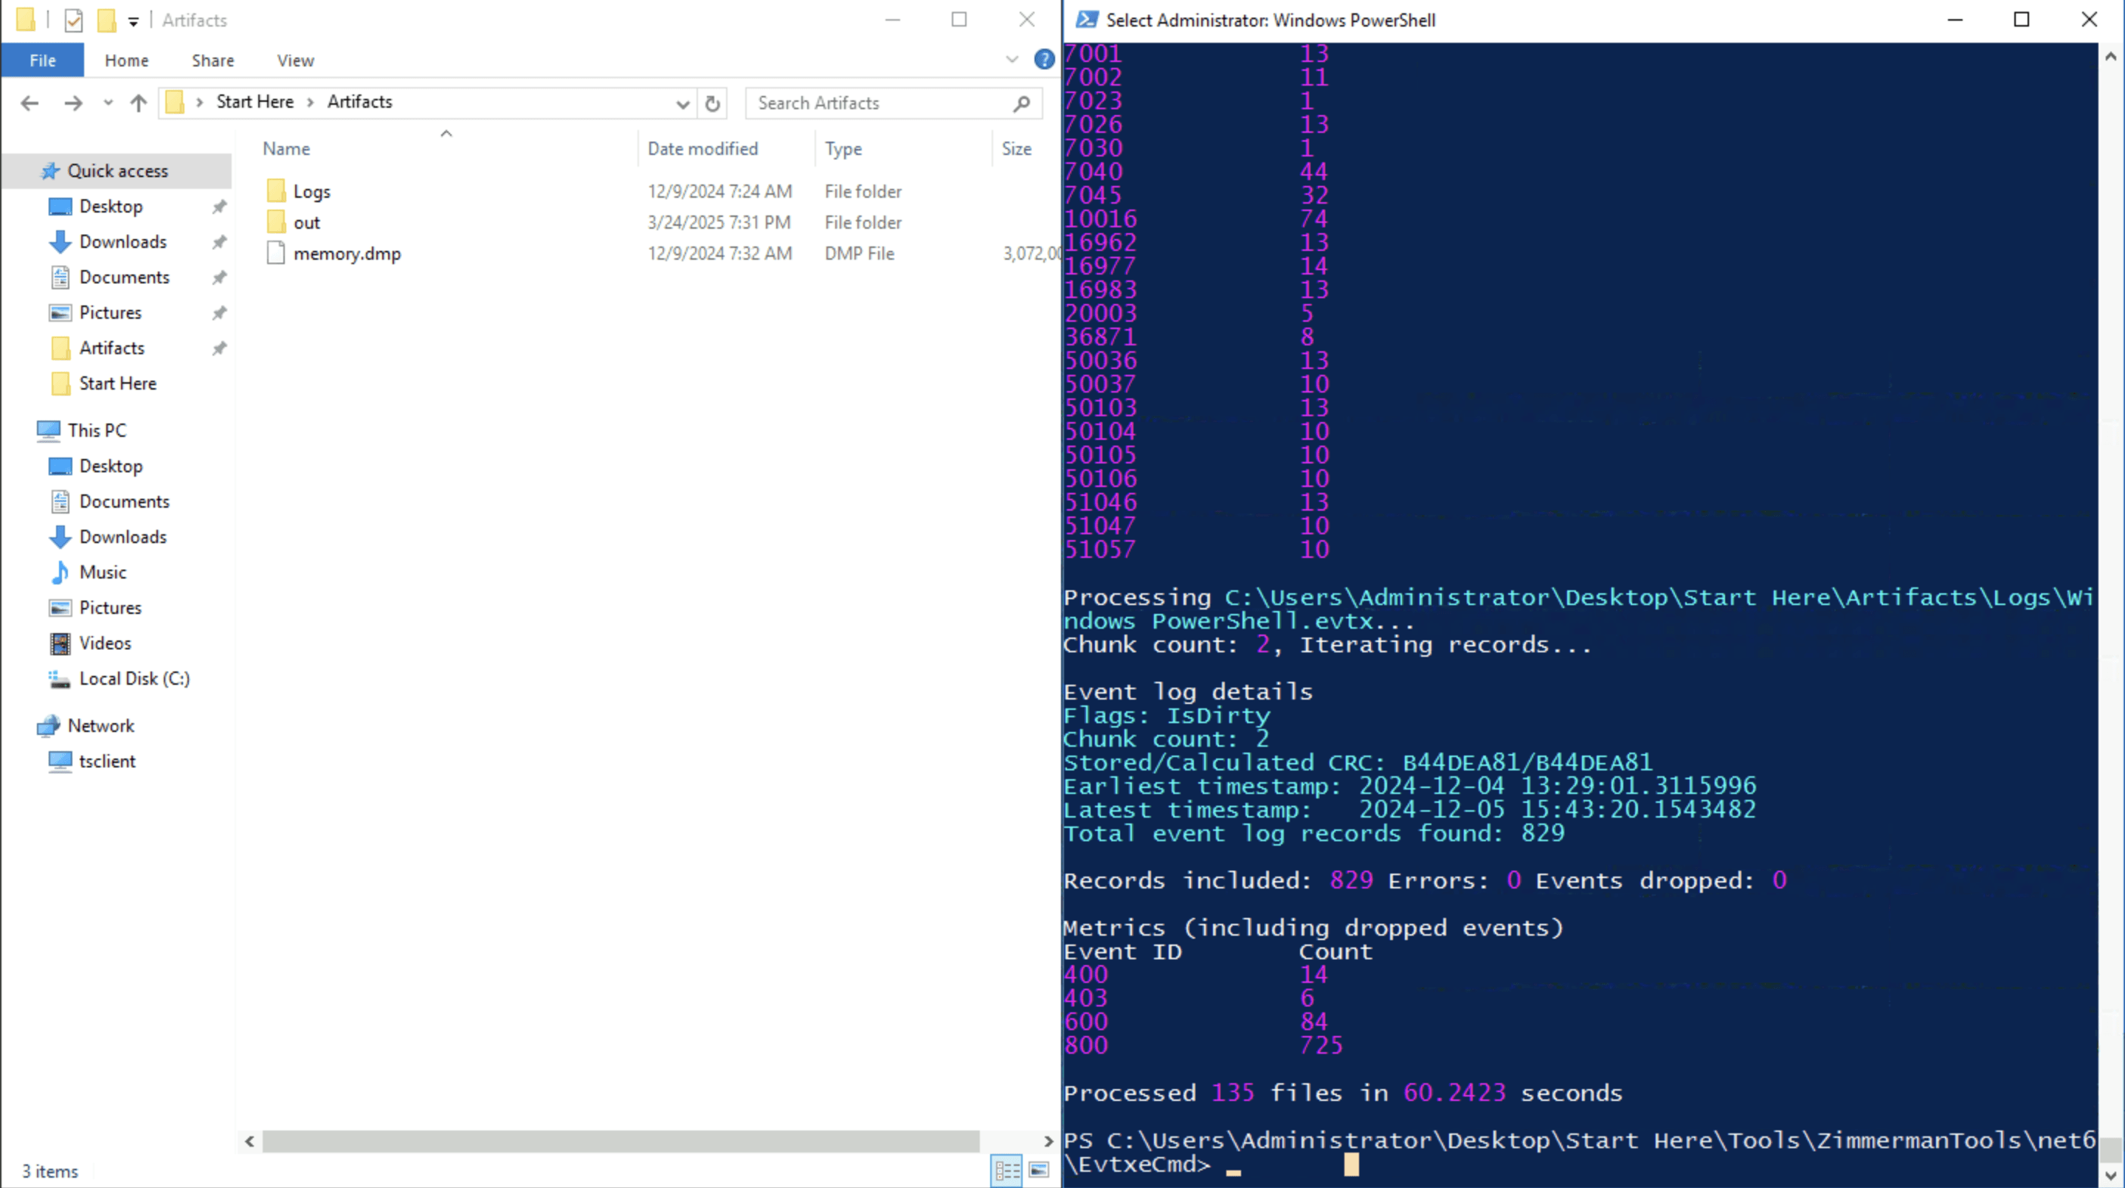
Task: Open Explorer help question-mark icon
Action: point(1043,61)
